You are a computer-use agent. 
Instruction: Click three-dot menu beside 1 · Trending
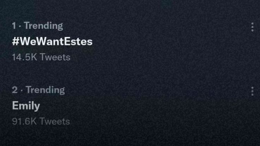pos(252,27)
